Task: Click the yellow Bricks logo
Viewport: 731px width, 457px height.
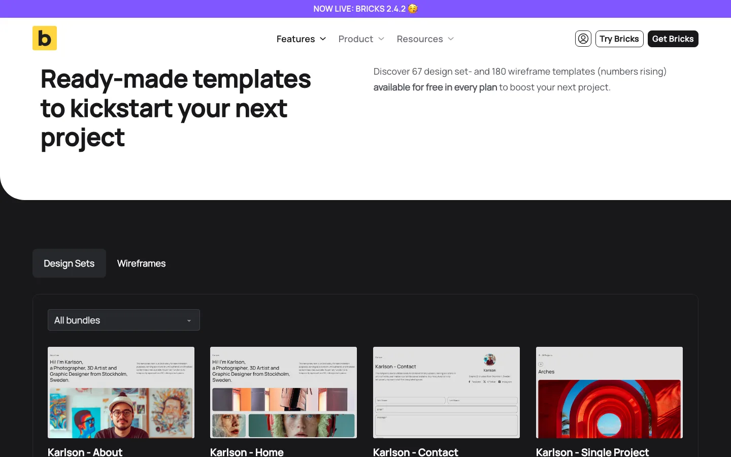Action: tap(45, 38)
